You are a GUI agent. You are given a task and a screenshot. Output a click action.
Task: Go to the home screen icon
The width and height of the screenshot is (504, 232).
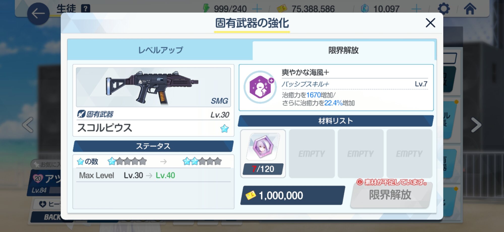[x=470, y=9]
